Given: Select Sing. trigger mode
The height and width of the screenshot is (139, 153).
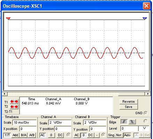Looking at the screenshot, I should pyautogui.click(x=112, y=135).
